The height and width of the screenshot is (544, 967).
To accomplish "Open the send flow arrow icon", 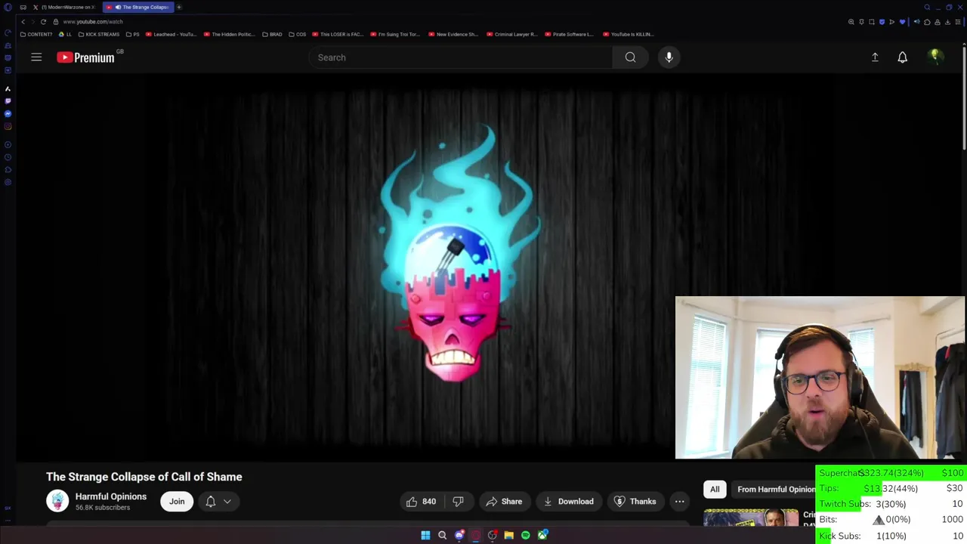I will point(891,22).
